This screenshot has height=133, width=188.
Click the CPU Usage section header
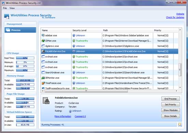click(20, 53)
